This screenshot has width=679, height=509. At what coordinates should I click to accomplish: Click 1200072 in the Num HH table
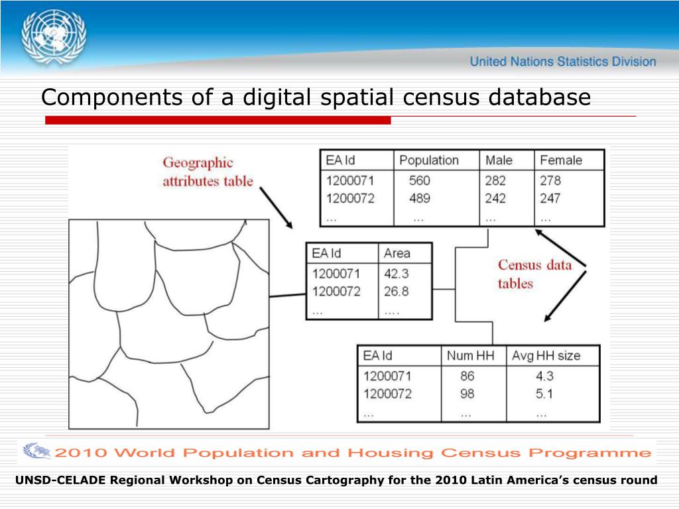pyautogui.click(x=387, y=394)
